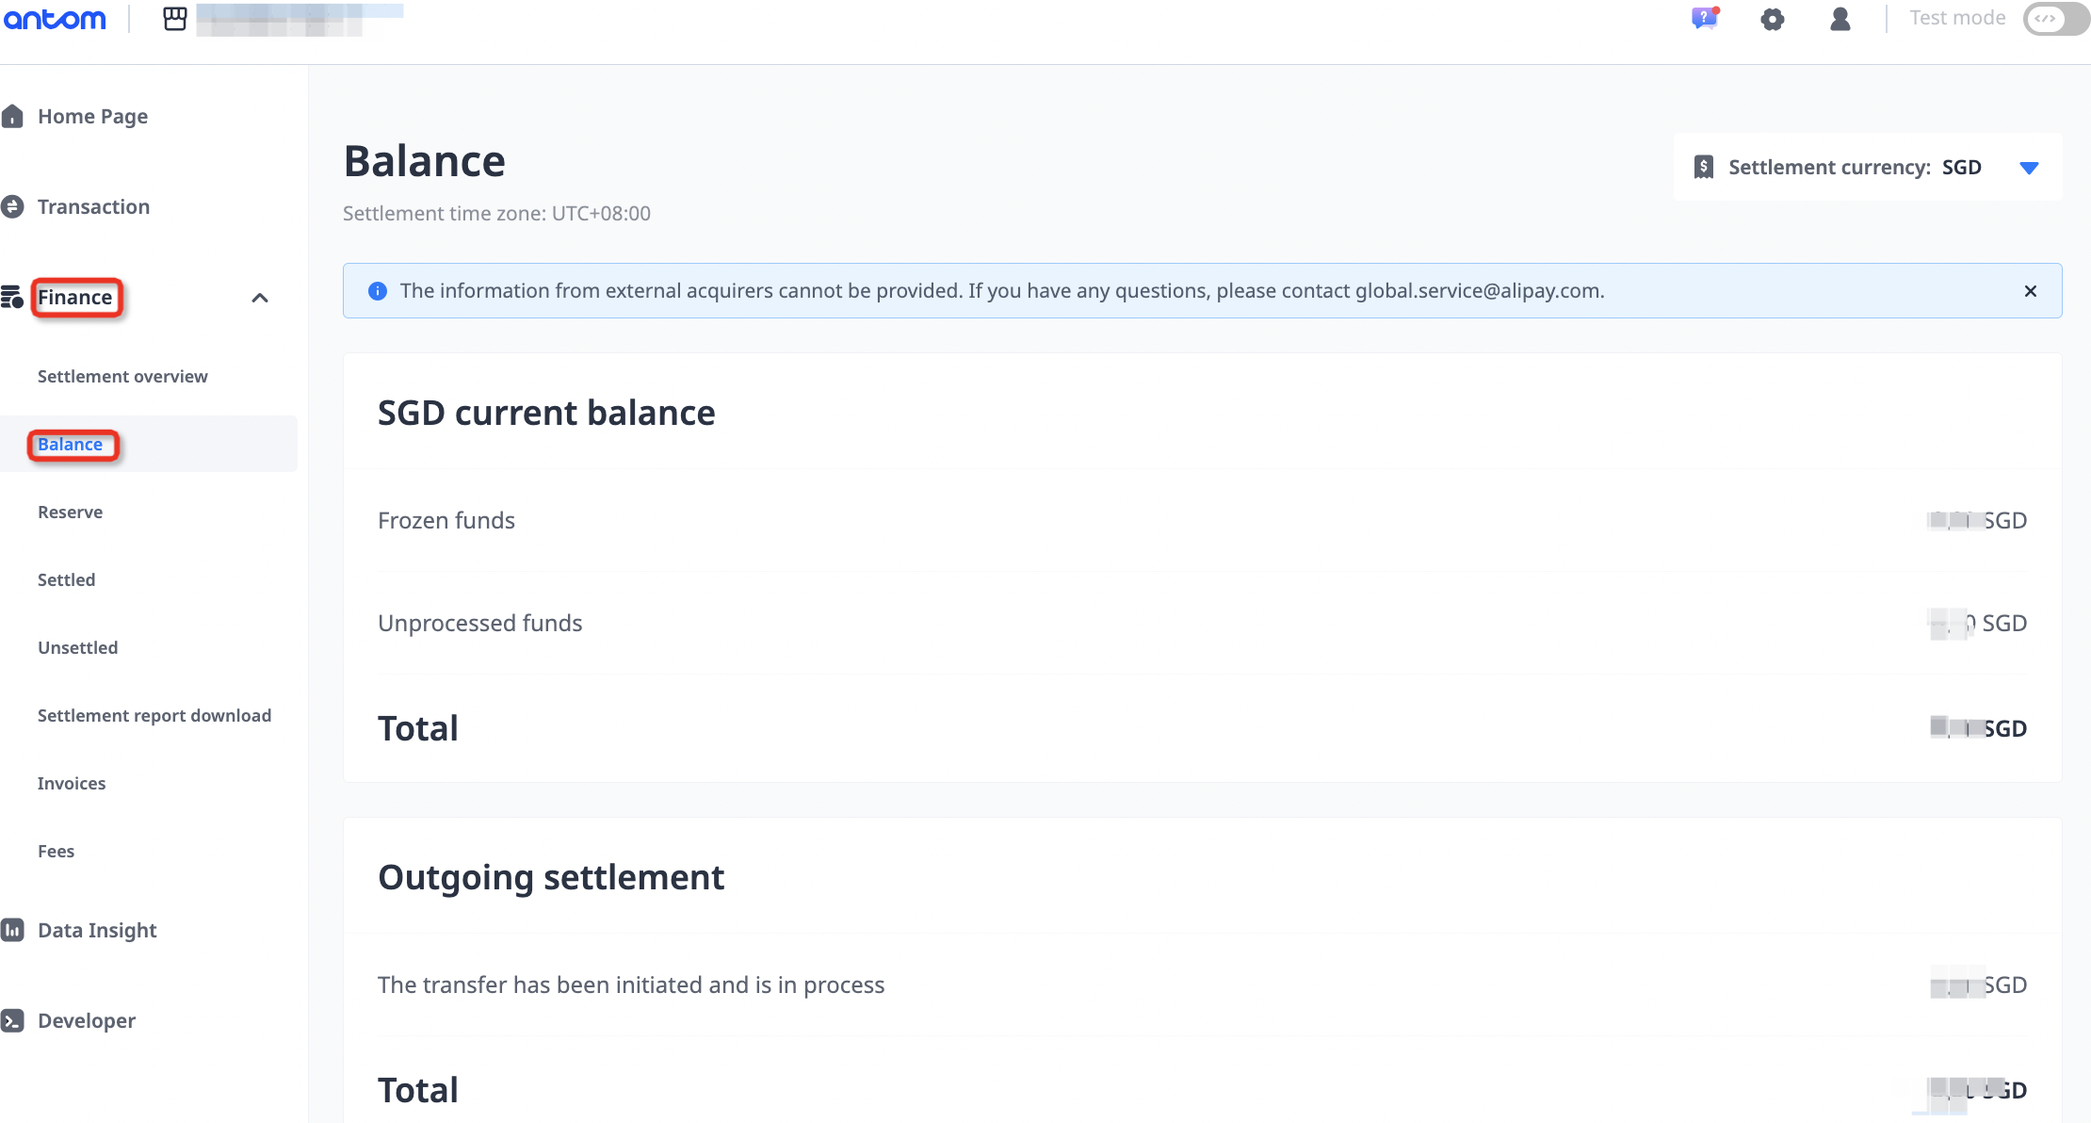
Task: Navigate to the Invoices page
Action: coord(72,784)
